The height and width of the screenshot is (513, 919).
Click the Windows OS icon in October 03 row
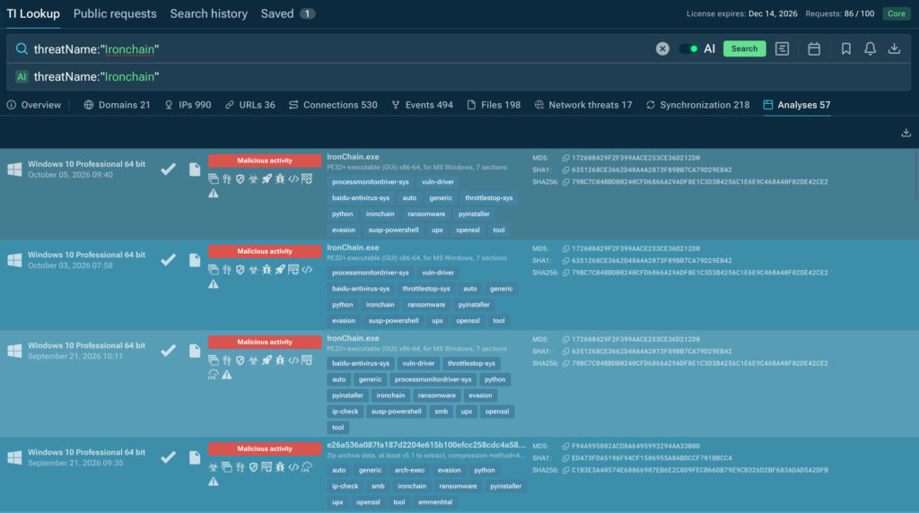click(x=14, y=260)
